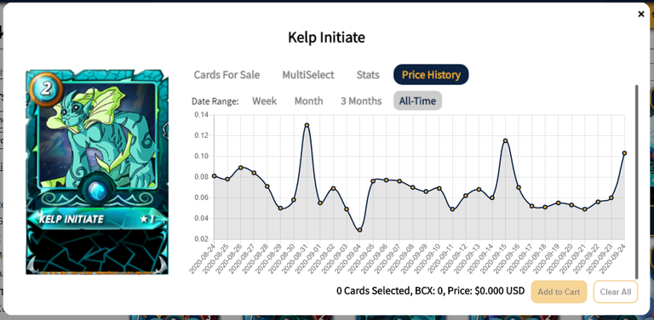
Task: Set date range to Week
Action: click(265, 100)
